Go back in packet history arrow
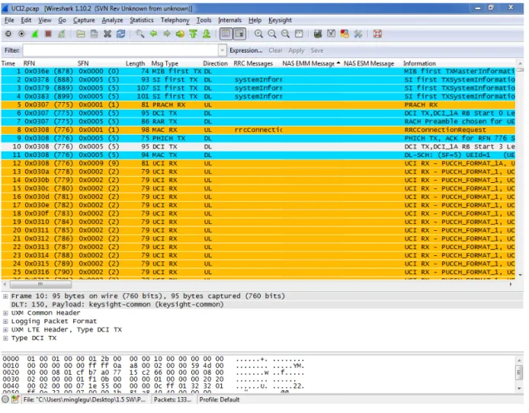 pyautogui.click(x=153, y=34)
